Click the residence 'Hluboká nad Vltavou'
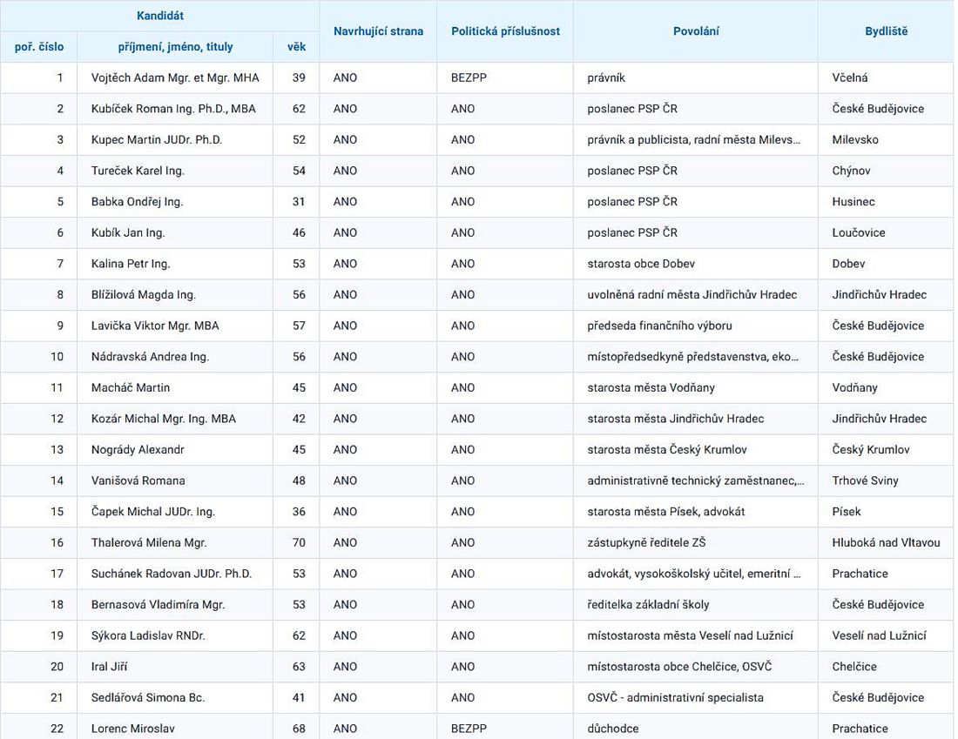 886,543
